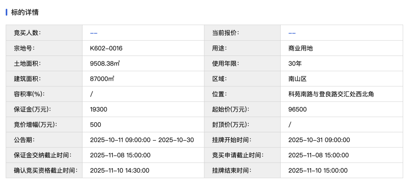Click the 30年 usage term value
Screen dimensions: 410x189
[x=295, y=64]
